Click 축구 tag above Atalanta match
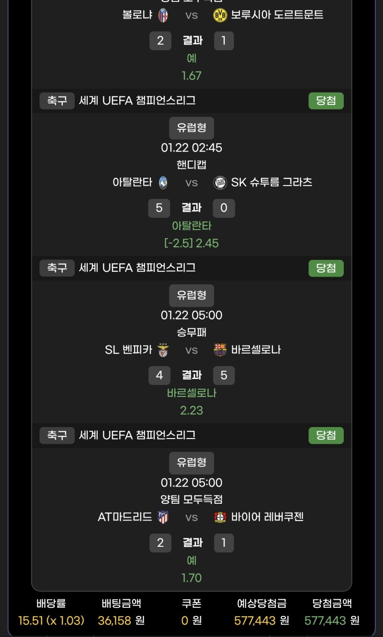The width and height of the screenshot is (383, 637). click(57, 101)
